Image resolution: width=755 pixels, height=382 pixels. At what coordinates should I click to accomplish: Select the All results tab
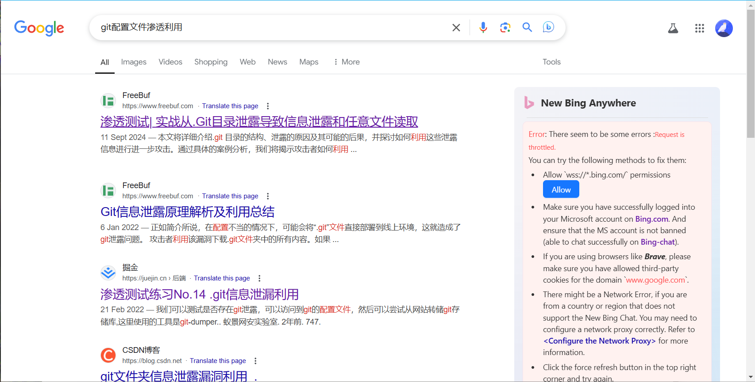pyautogui.click(x=104, y=62)
